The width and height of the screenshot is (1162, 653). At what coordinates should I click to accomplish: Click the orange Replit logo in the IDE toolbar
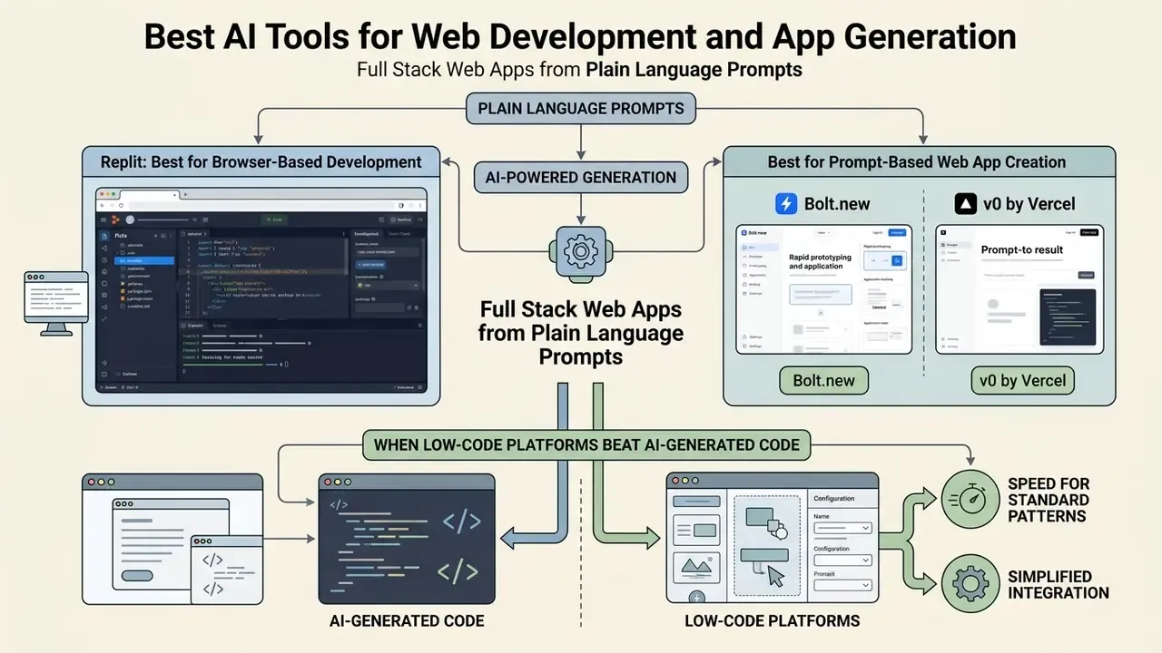pyautogui.click(x=115, y=219)
